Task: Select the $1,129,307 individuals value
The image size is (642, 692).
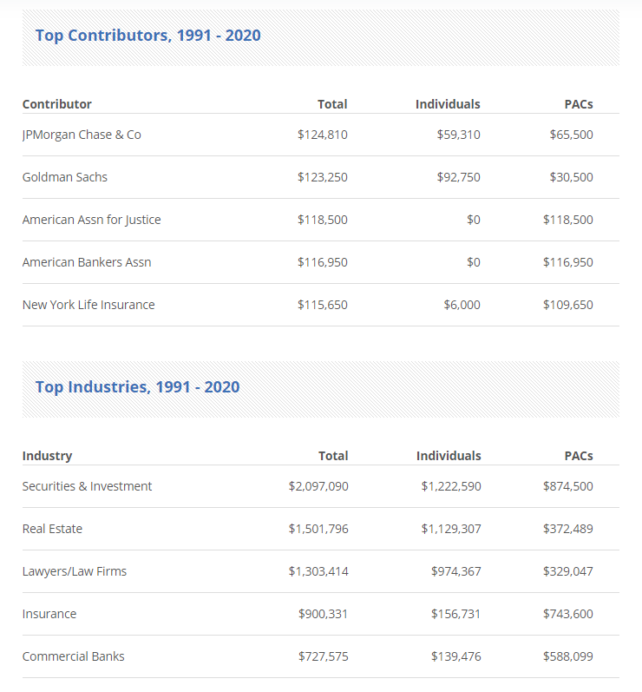Action: coord(451,529)
